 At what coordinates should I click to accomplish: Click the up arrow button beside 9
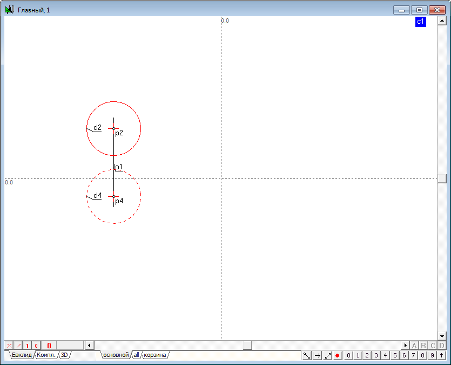point(441,355)
